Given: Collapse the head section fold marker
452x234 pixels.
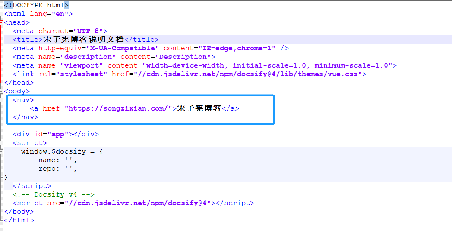Looking at the screenshot, I should point(1,22).
